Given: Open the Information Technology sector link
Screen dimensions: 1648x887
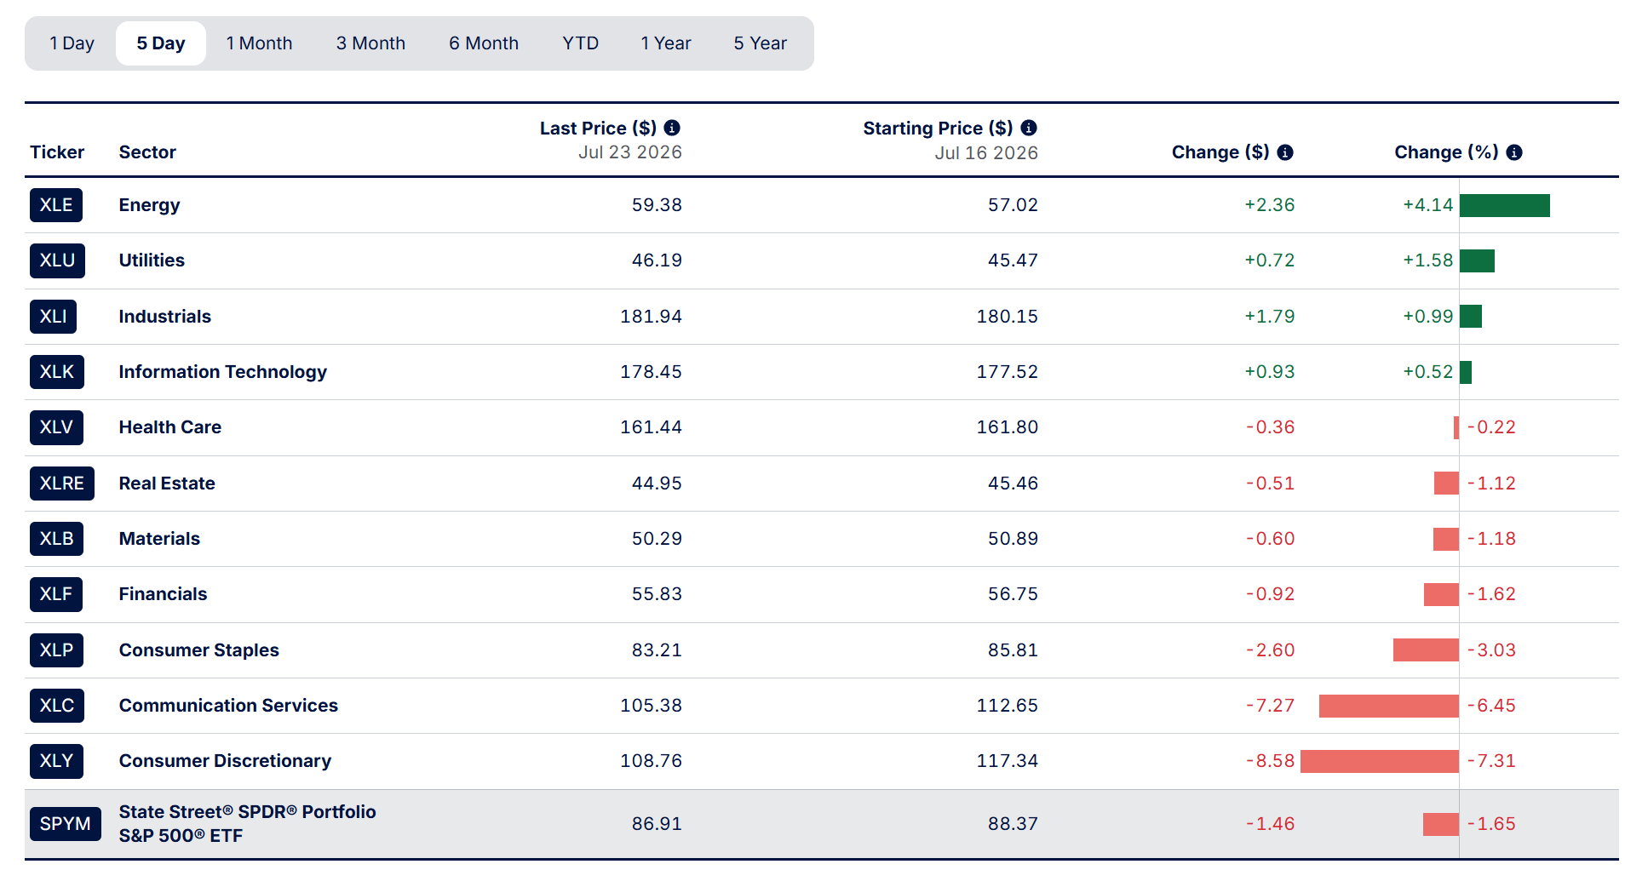Looking at the screenshot, I should click(x=223, y=372).
